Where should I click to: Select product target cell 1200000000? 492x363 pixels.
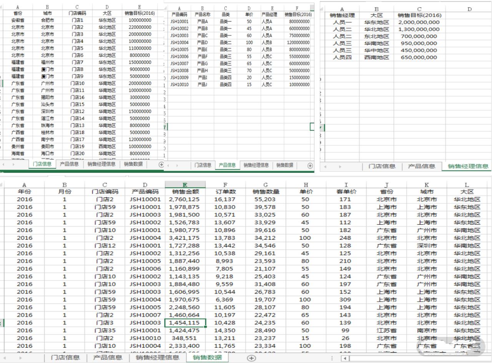pos(297,42)
